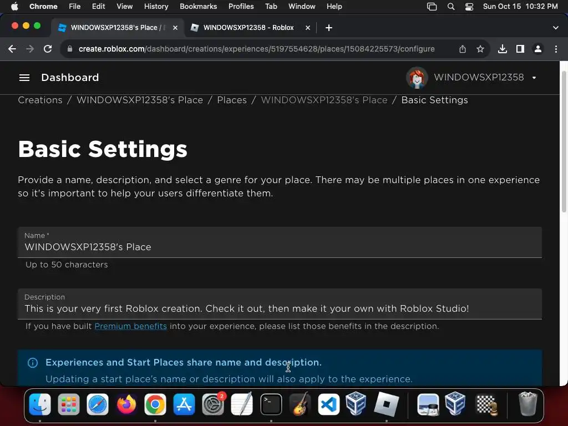
Task: Open the first WINDOWSXP12358's Place breadcrumb
Action: point(140,100)
